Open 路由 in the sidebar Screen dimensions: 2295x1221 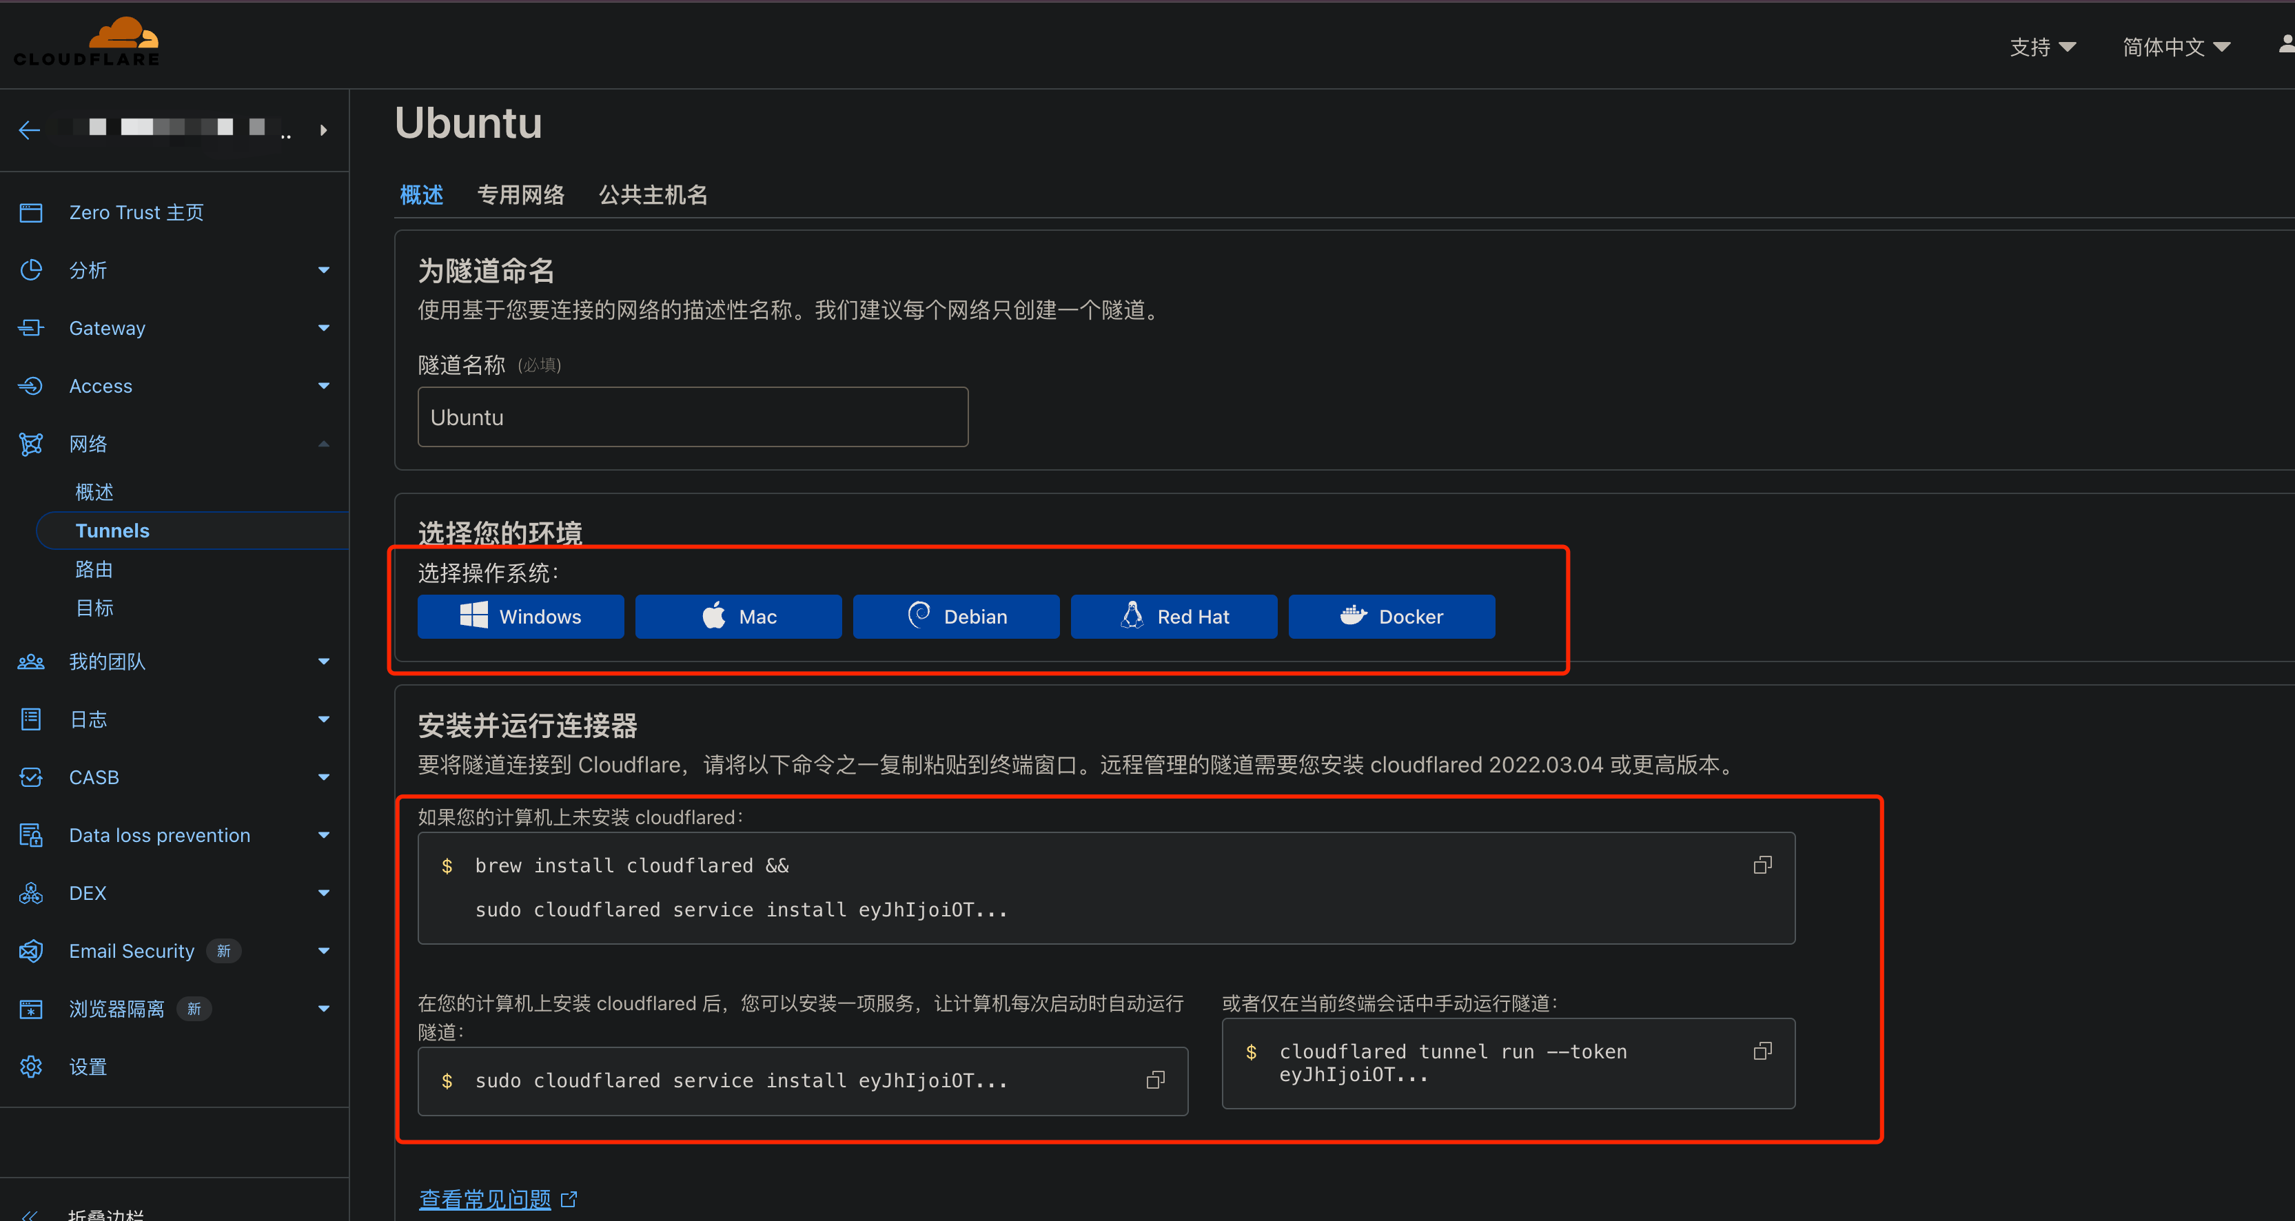[94, 570]
